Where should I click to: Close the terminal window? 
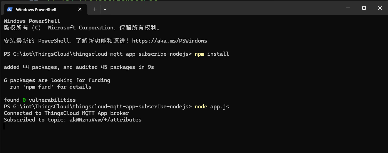tap(380, 8)
